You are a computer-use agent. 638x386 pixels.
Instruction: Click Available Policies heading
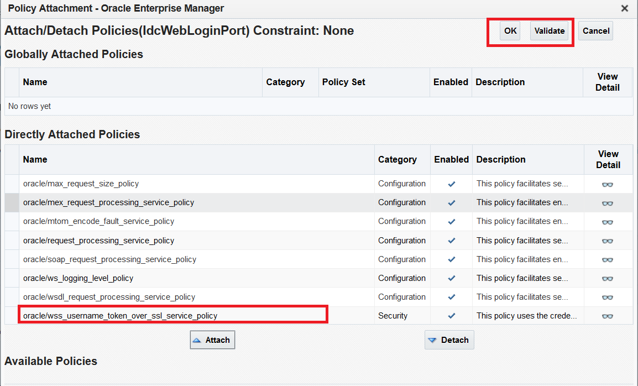(51, 361)
